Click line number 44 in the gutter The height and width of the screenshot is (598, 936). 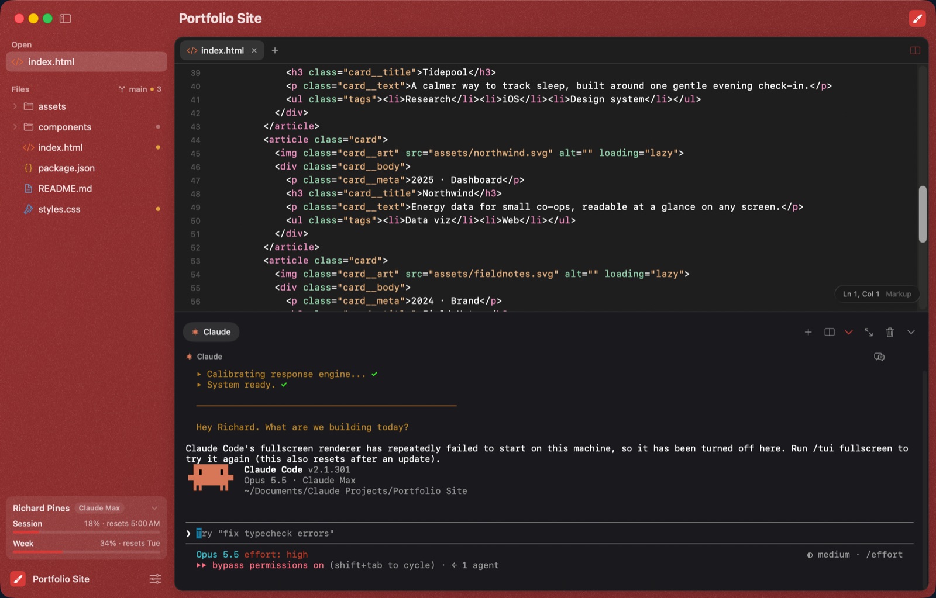coord(195,140)
